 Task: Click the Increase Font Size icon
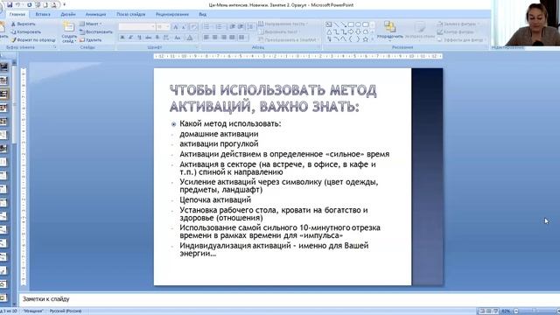coord(176,27)
